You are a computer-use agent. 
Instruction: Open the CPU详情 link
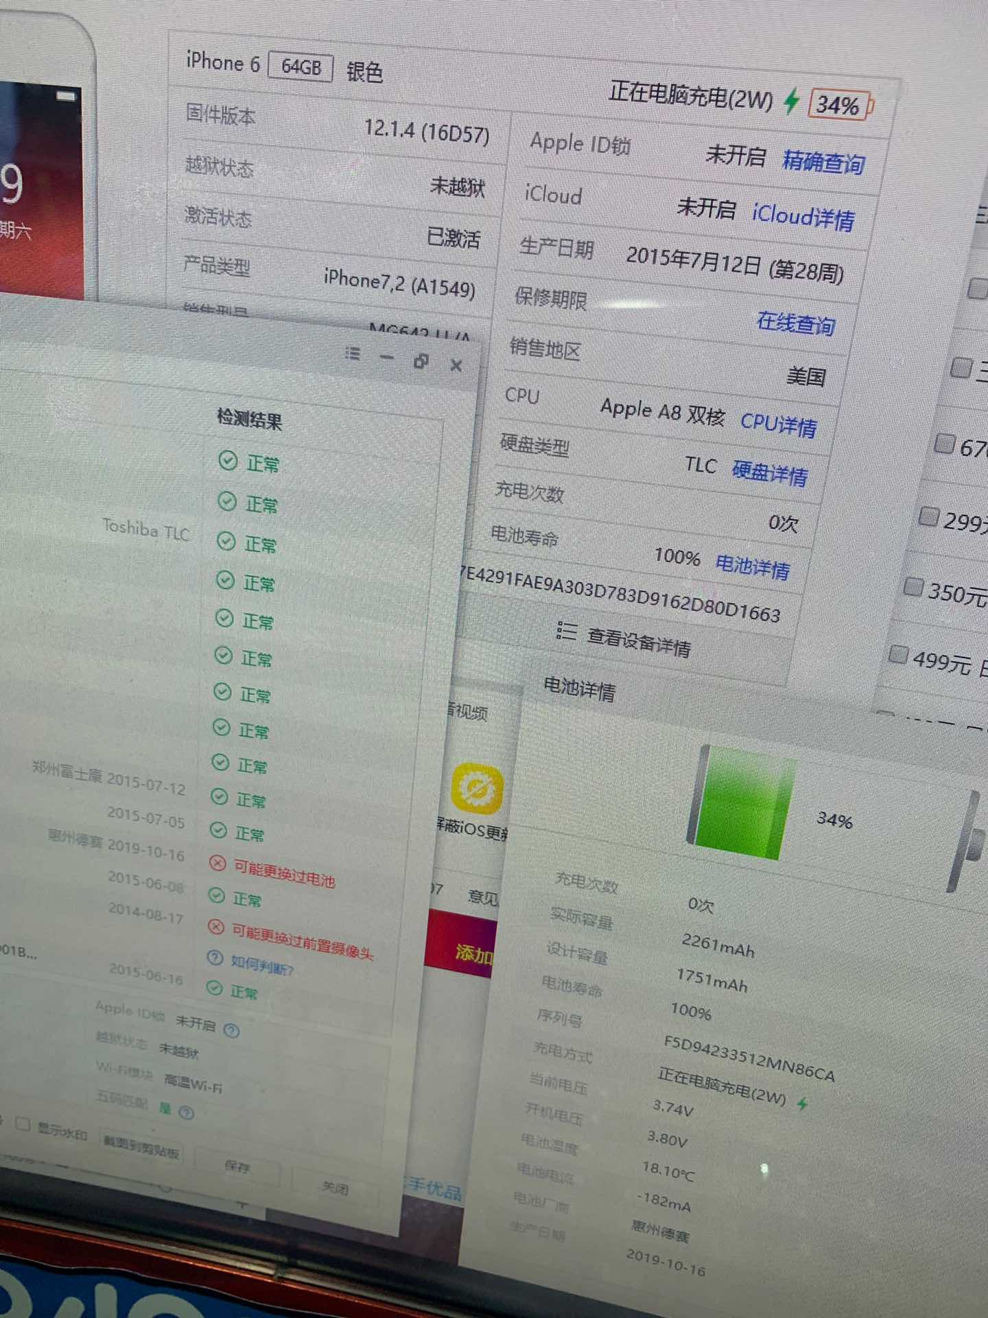click(x=779, y=425)
